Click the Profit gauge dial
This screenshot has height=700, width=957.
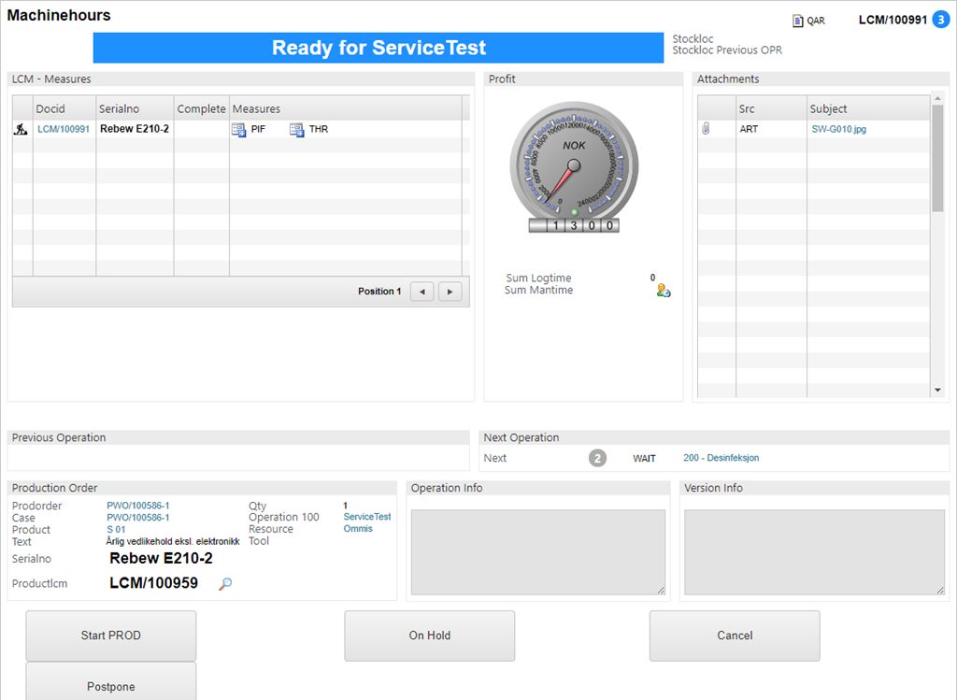coord(574,165)
